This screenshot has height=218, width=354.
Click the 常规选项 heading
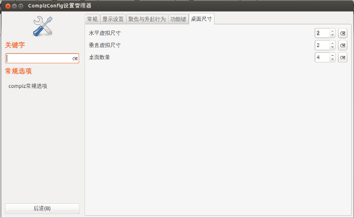(x=18, y=71)
